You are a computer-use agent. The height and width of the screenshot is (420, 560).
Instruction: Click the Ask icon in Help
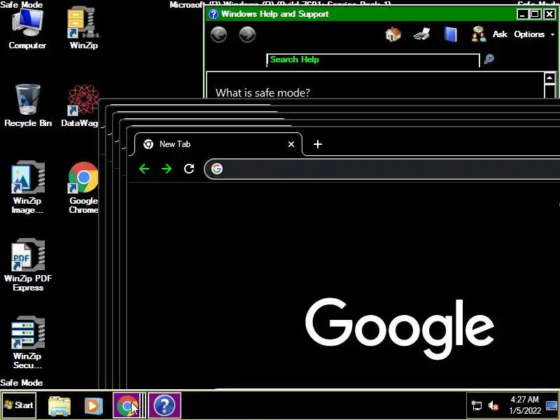click(x=479, y=34)
